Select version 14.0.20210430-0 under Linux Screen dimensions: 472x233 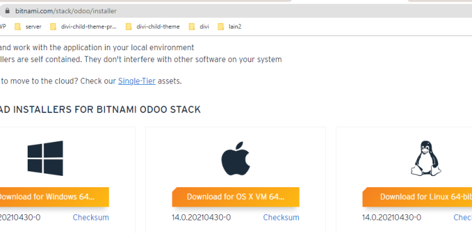tap(391, 217)
